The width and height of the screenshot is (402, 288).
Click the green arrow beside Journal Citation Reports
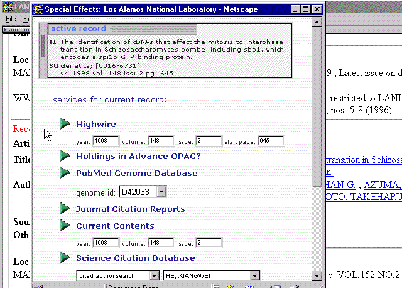[x=65, y=209]
